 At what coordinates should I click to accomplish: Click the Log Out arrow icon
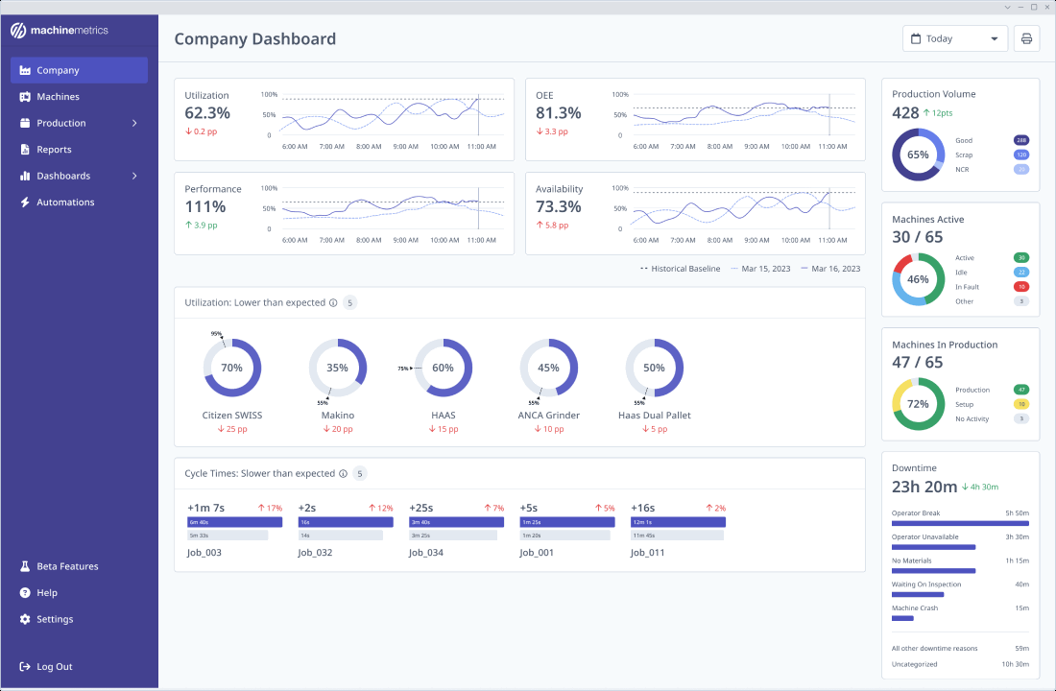pyautogui.click(x=25, y=667)
